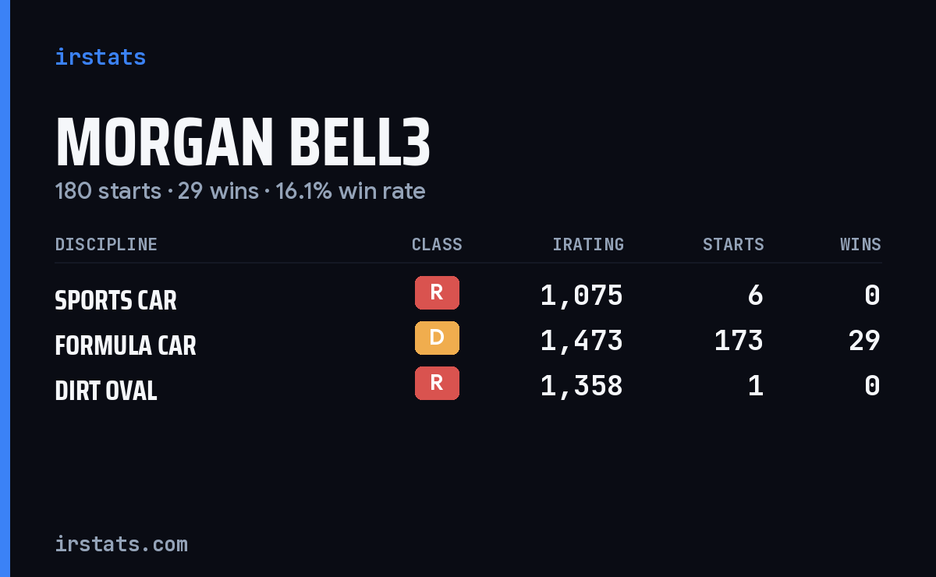The height and width of the screenshot is (577, 936).
Task: Sort by the iRating column header
Action: pos(588,245)
